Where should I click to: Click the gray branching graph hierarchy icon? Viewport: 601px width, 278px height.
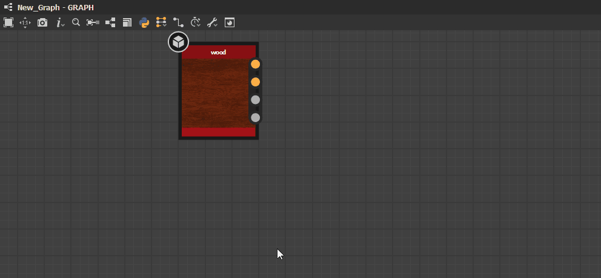point(110,22)
